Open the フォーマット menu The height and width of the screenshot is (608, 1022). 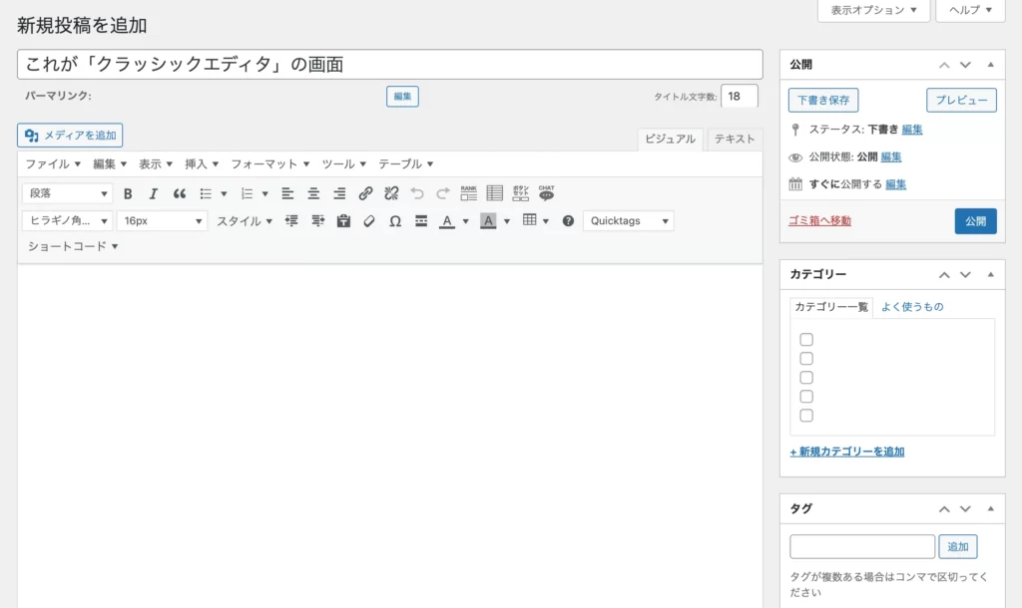click(269, 164)
